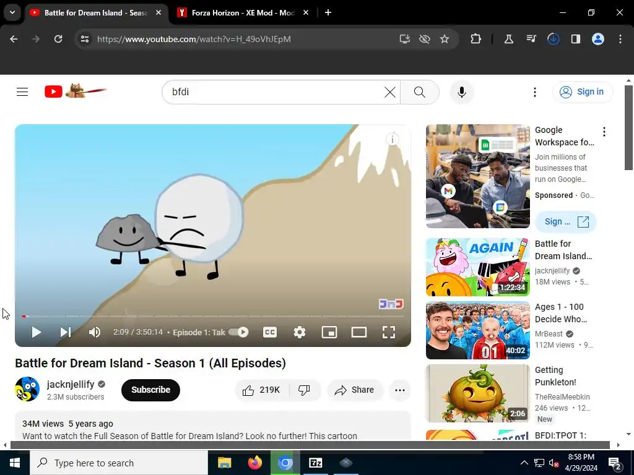The height and width of the screenshot is (475, 634).
Task: Go back to the previous page
Action: [x=14, y=39]
